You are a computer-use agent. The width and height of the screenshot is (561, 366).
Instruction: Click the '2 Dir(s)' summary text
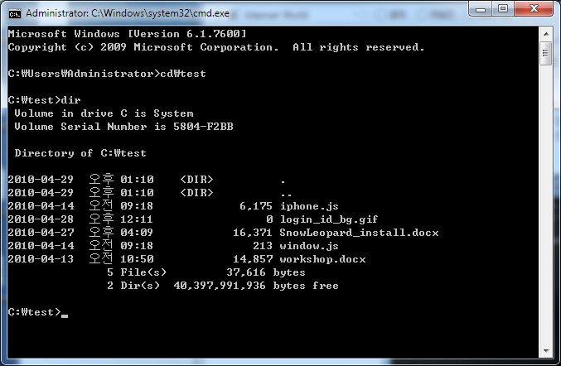pyautogui.click(x=133, y=286)
